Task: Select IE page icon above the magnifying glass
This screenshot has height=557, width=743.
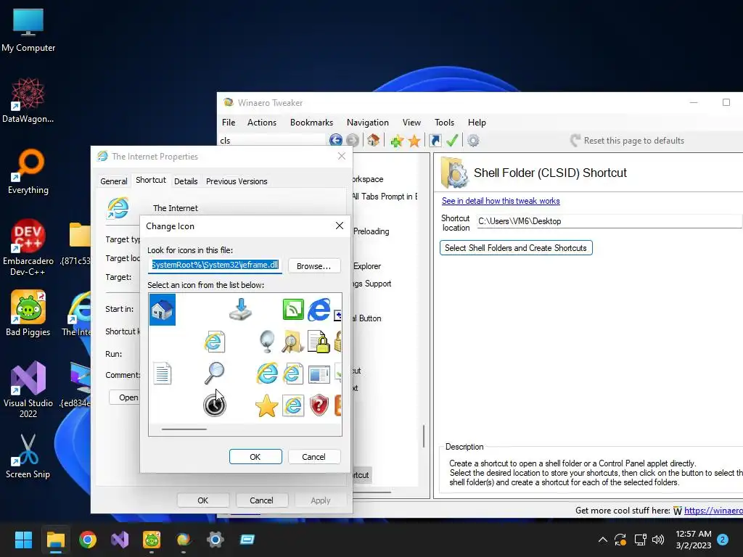Action: [214, 342]
